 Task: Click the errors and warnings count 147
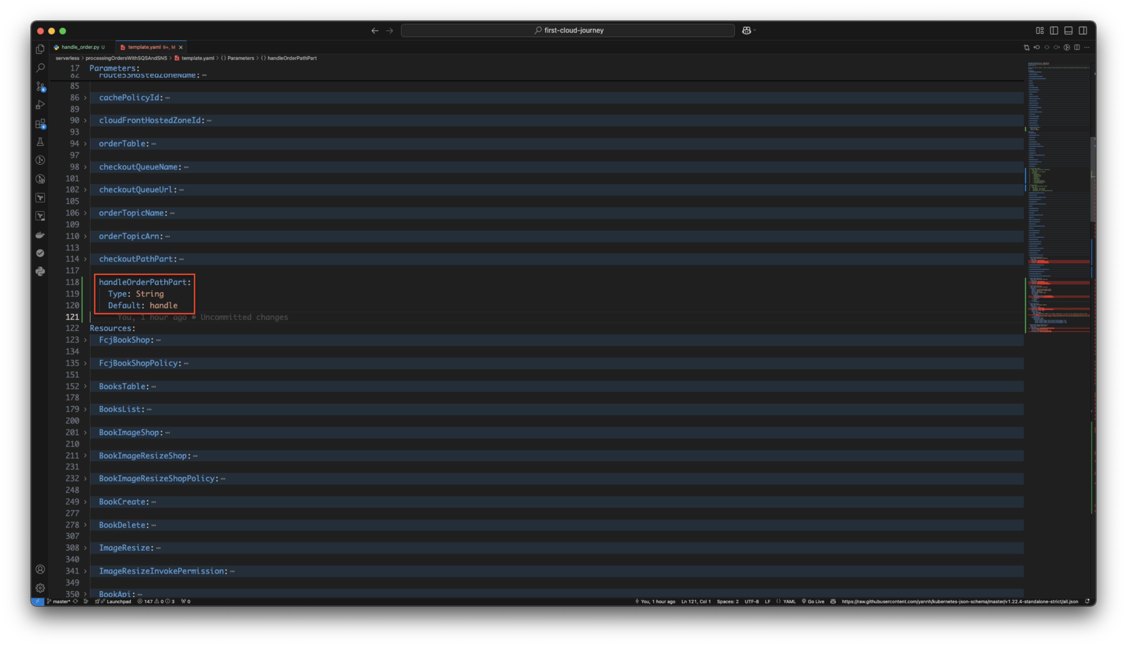(156, 601)
